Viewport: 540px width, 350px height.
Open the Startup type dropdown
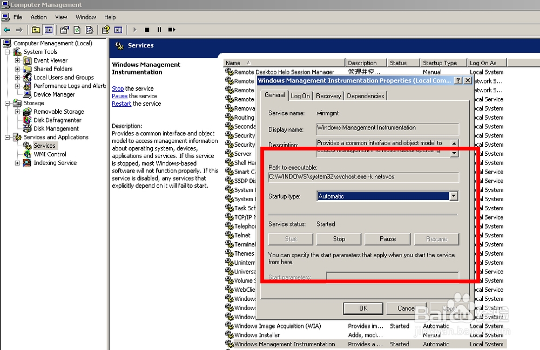click(x=454, y=196)
